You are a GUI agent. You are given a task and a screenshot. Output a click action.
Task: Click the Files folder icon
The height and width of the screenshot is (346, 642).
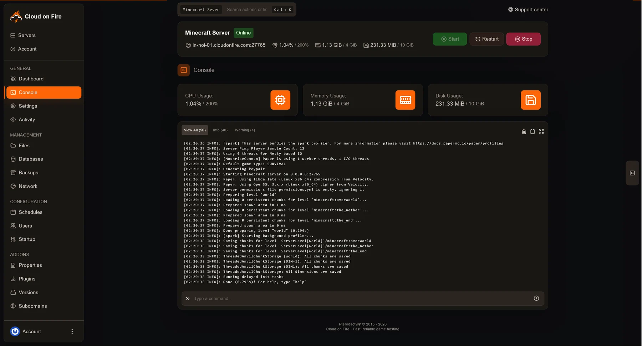[13, 146]
